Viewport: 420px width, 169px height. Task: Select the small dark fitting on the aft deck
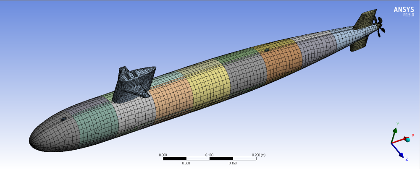[267, 50]
